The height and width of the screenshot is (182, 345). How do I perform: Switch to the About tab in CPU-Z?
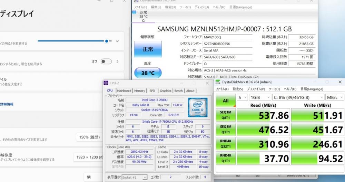coord(190,91)
